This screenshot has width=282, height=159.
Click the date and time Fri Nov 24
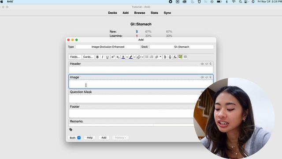270,2
